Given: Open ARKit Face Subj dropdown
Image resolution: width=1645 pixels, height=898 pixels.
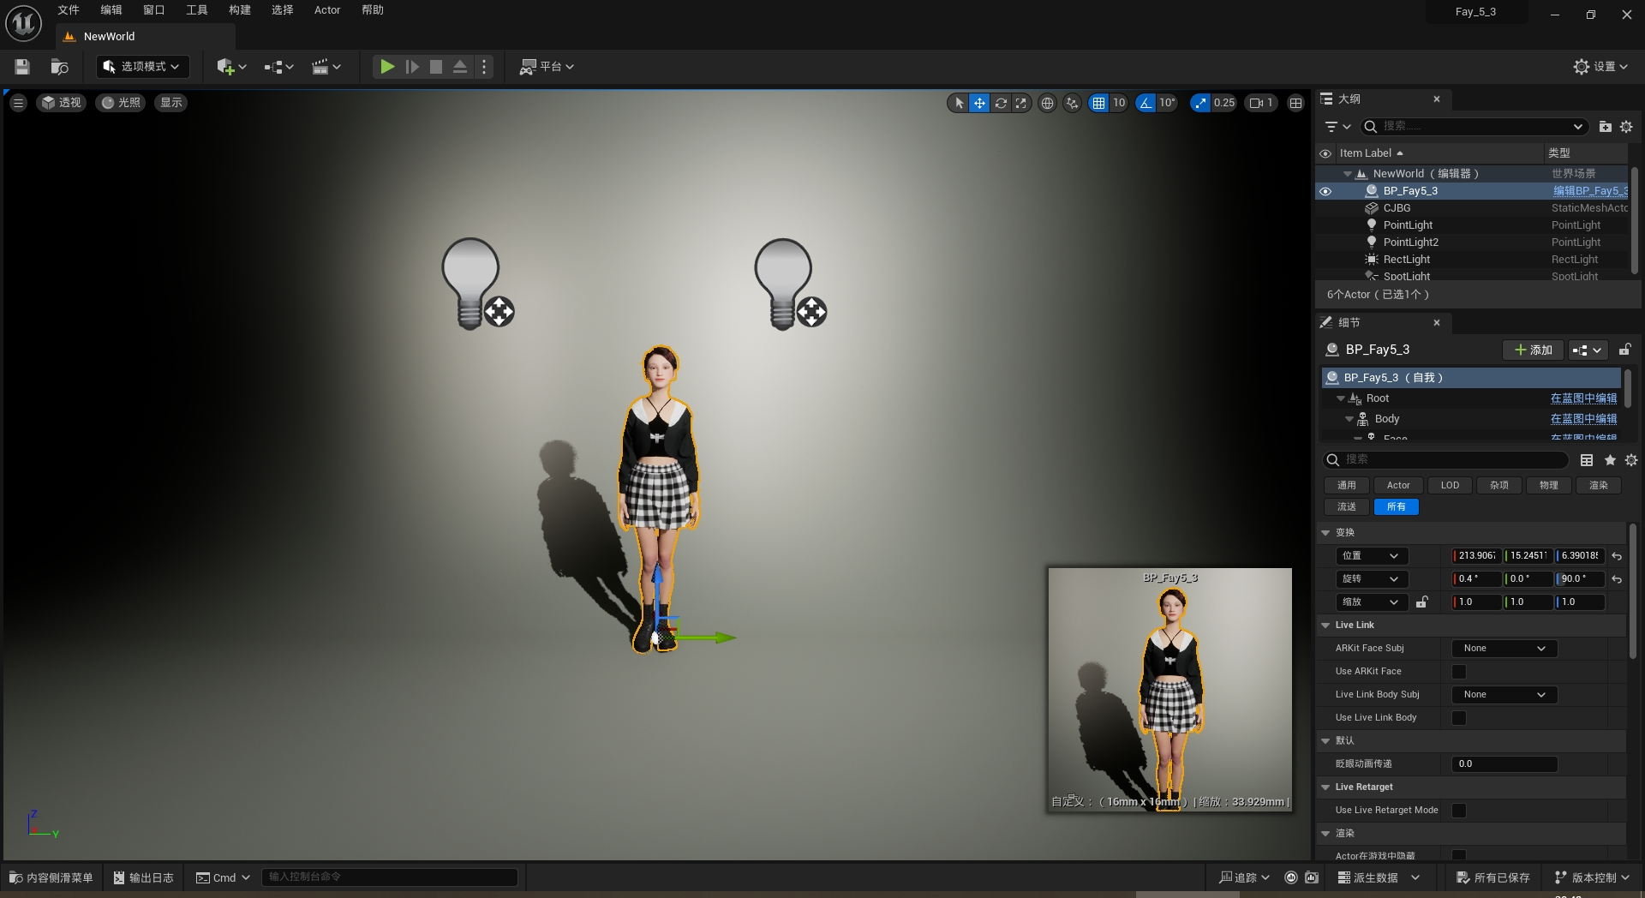Looking at the screenshot, I should coord(1504,649).
